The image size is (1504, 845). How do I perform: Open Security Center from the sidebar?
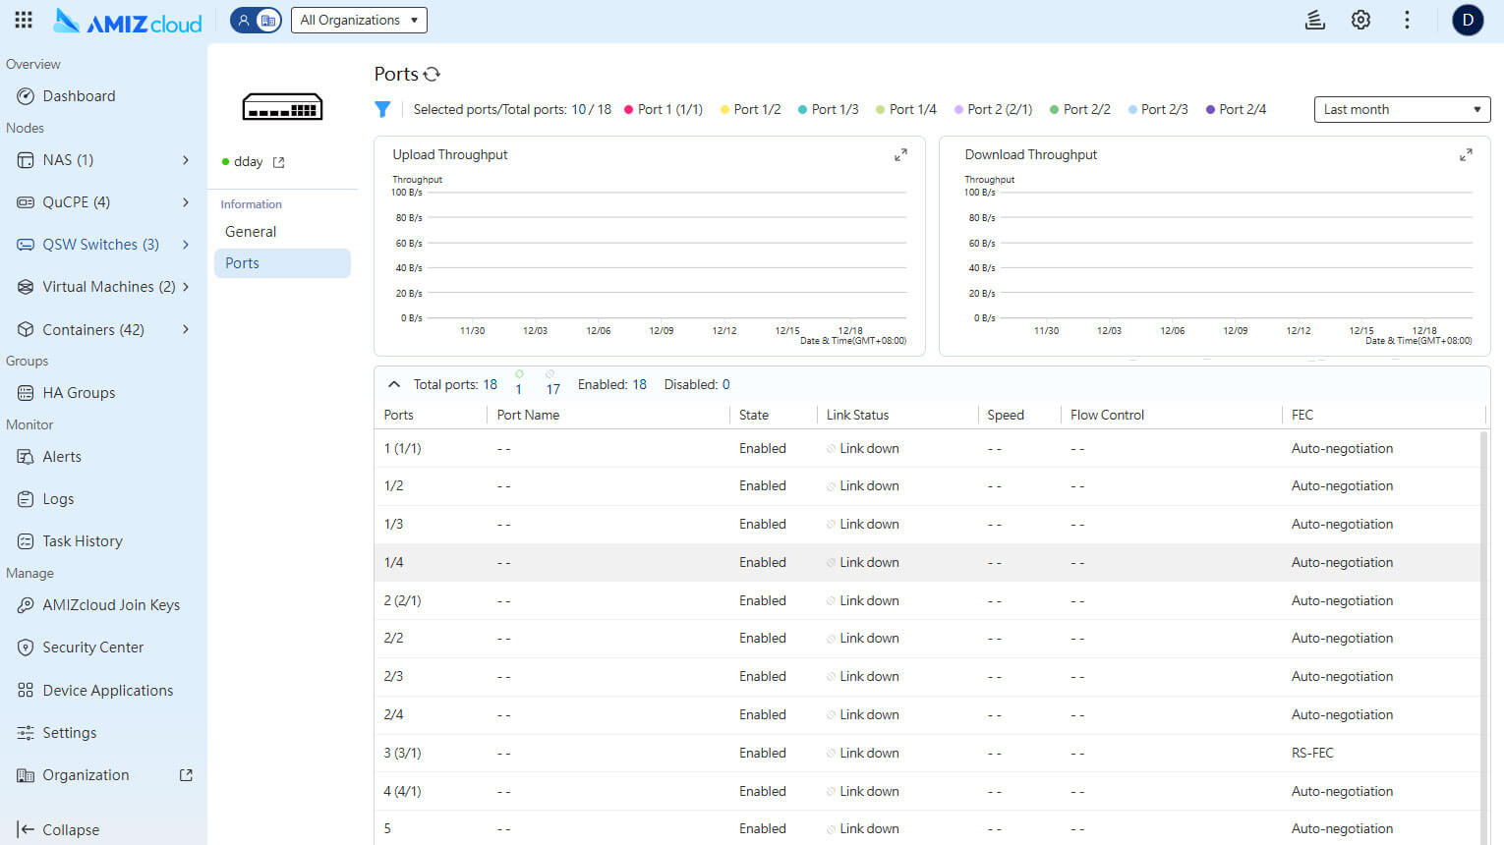pos(92,648)
